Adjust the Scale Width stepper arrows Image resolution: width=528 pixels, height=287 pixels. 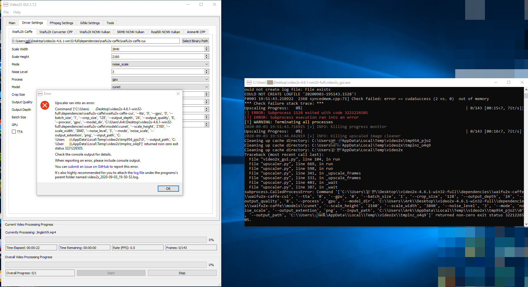(x=207, y=49)
